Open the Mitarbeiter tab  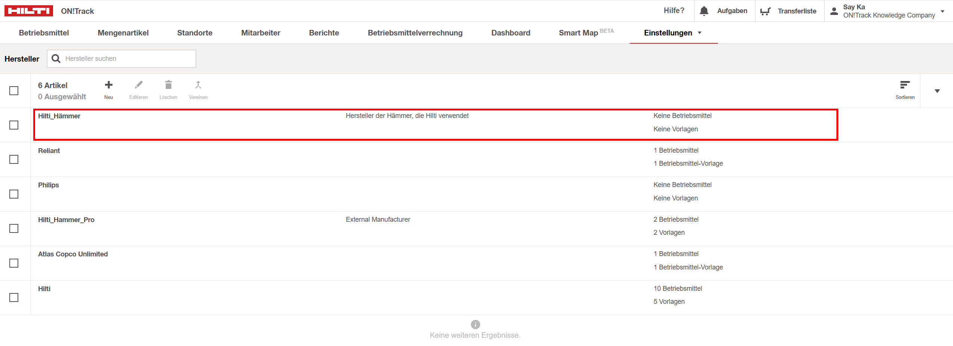pyautogui.click(x=260, y=33)
